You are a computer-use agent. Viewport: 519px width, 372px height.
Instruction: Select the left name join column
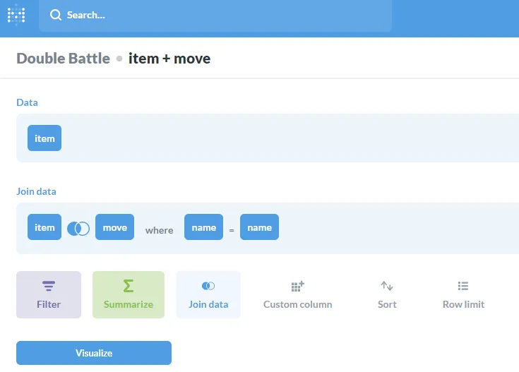[203, 227]
